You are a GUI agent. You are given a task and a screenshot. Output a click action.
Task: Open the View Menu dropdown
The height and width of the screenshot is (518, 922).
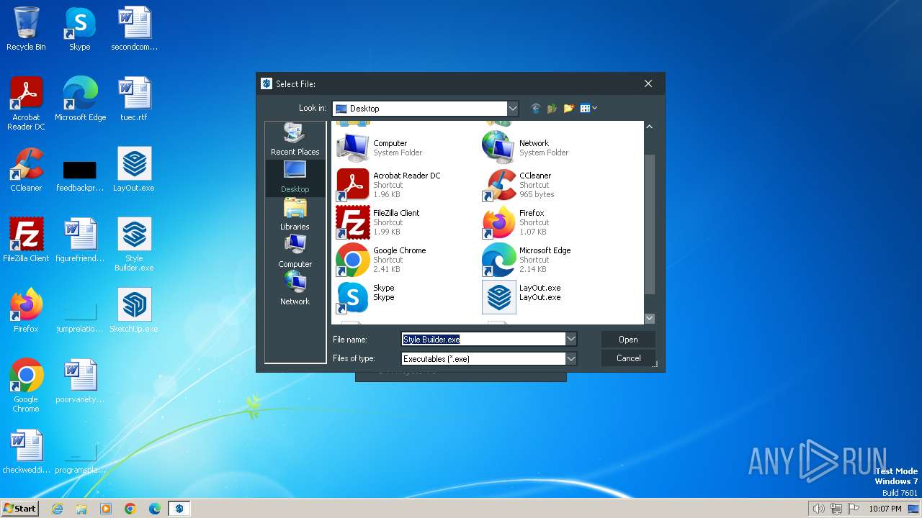click(x=588, y=109)
